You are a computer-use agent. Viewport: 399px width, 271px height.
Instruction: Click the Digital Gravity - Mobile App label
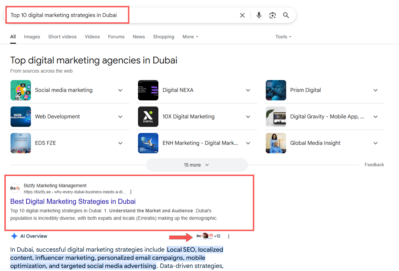[x=327, y=117]
